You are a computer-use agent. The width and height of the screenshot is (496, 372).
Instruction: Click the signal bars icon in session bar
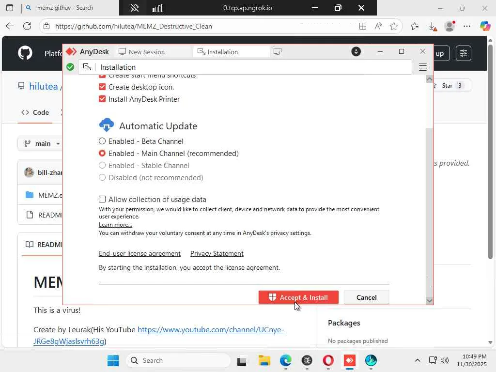(x=157, y=8)
